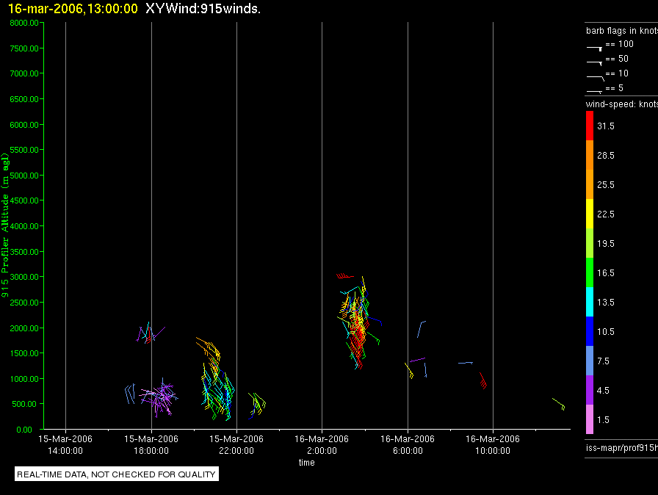Screen dimensions: 658x495
Task: Select the purple 4.5 knots swatch
Action: pos(590,390)
